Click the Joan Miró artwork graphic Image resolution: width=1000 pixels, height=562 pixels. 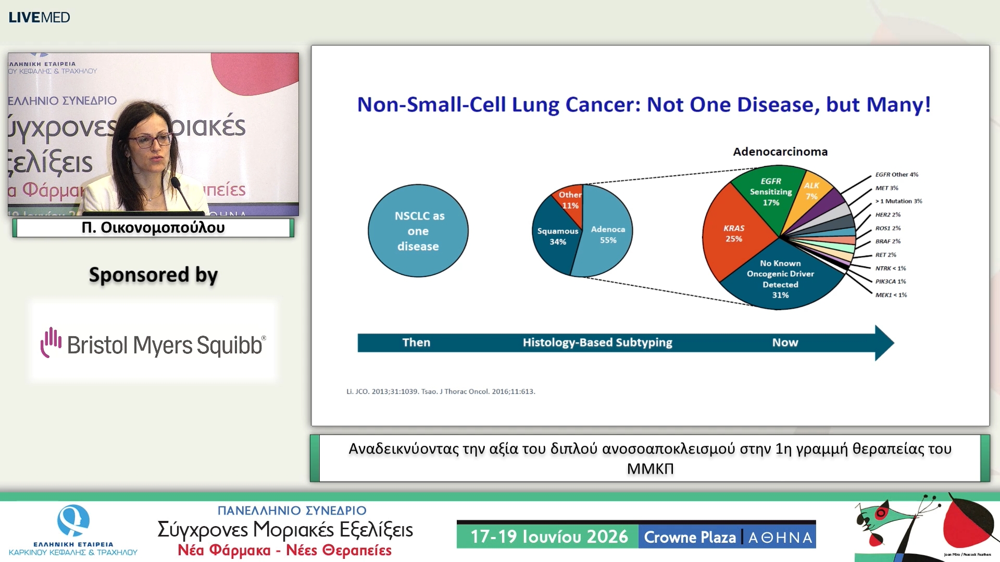pos(926,527)
